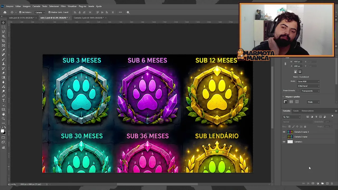The image size is (338, 190).
Task: Select the Eraser tool
Action: [x=3, y=73]
